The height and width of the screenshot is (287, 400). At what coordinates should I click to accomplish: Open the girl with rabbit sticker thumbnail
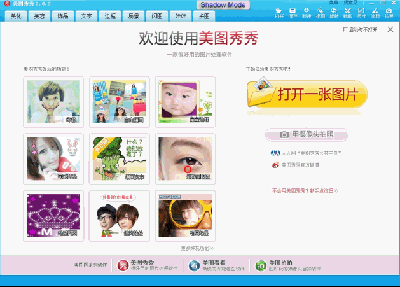coord(53,158)
